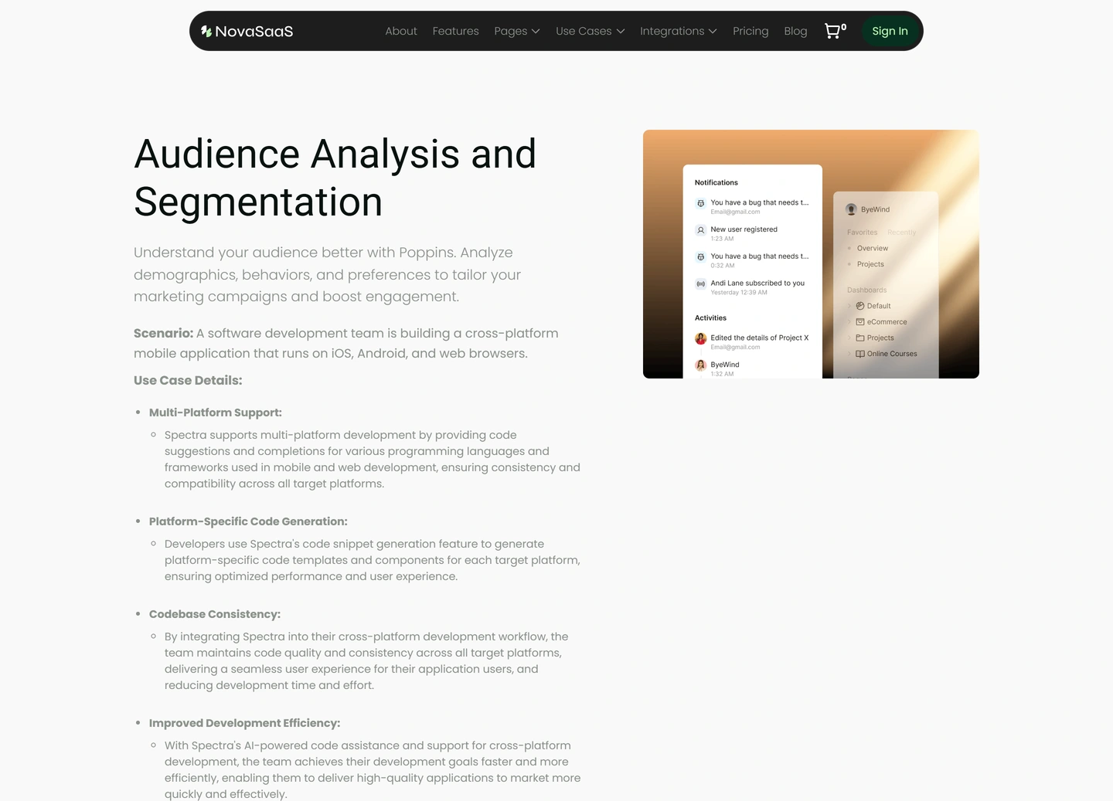Open the Blog link in navbar
The image size is (1113, 801).
(795, 31)
